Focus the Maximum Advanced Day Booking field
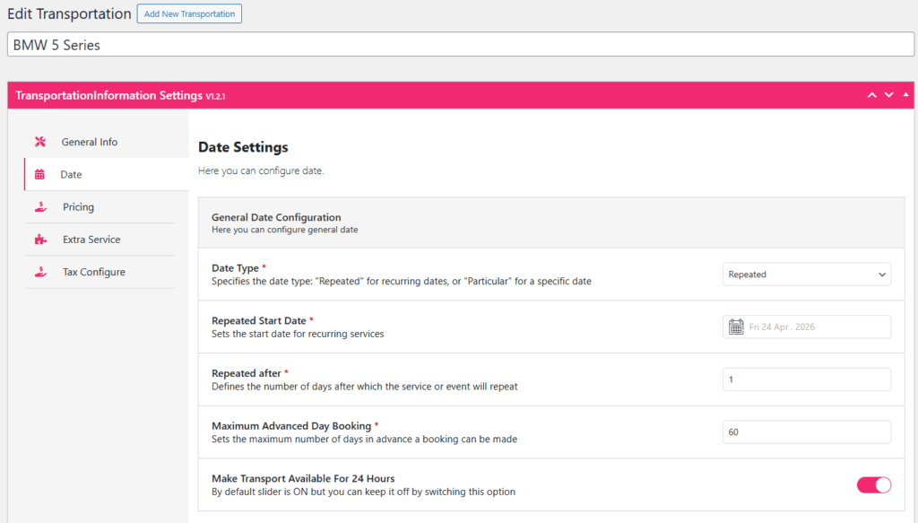 pyautogui.click(x=807, y=432)
